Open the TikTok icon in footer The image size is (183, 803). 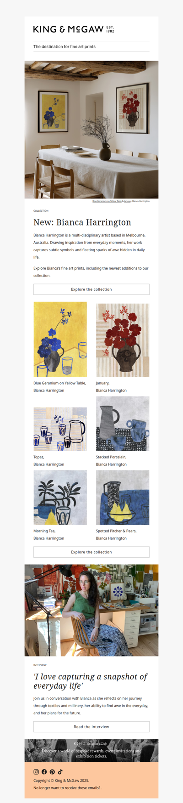pyautogui.click(x=60, y=772)
